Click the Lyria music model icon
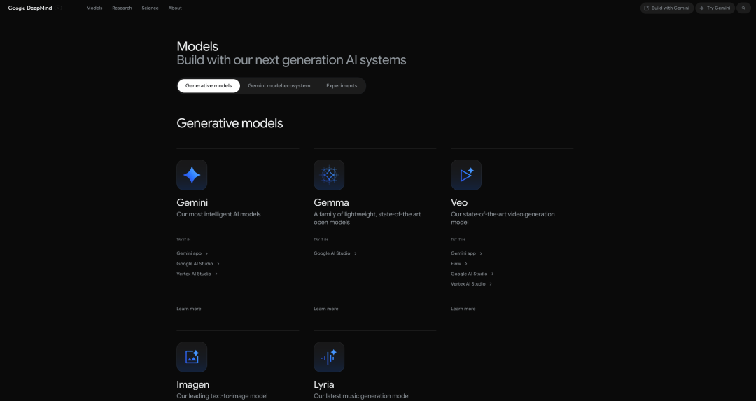Viewport: 756px width, 401px height. click(x=329, y=357)
